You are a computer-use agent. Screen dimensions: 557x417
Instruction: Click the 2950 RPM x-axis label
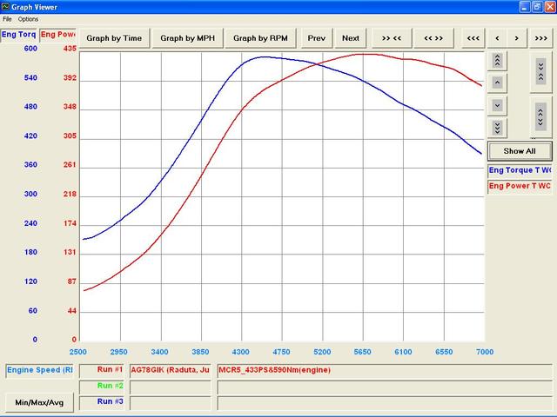click(118, 352)
